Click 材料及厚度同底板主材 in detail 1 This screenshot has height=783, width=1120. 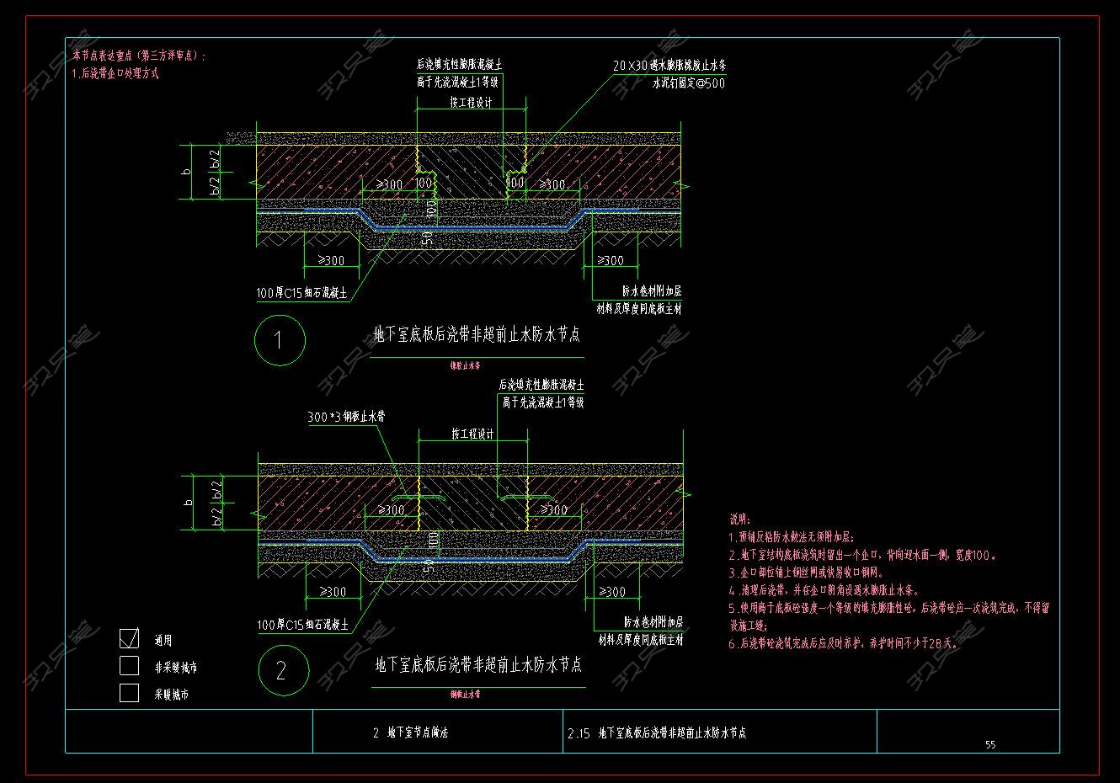(639, 309)
